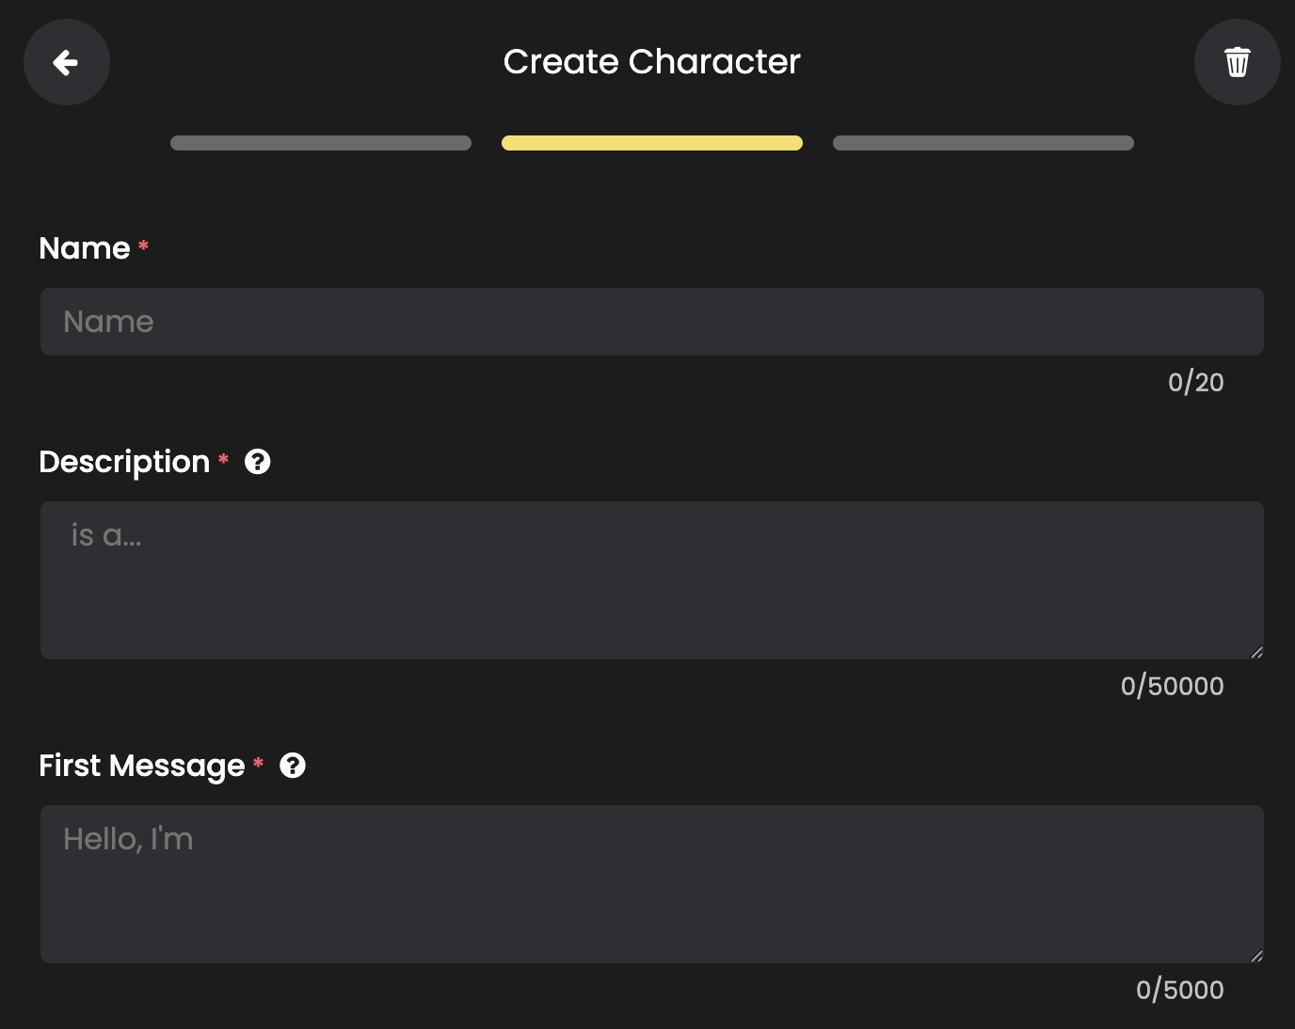Click the 0/20 name character counter
The height and width of the screenshot is (1029, 1295).
click(1195, 383)
